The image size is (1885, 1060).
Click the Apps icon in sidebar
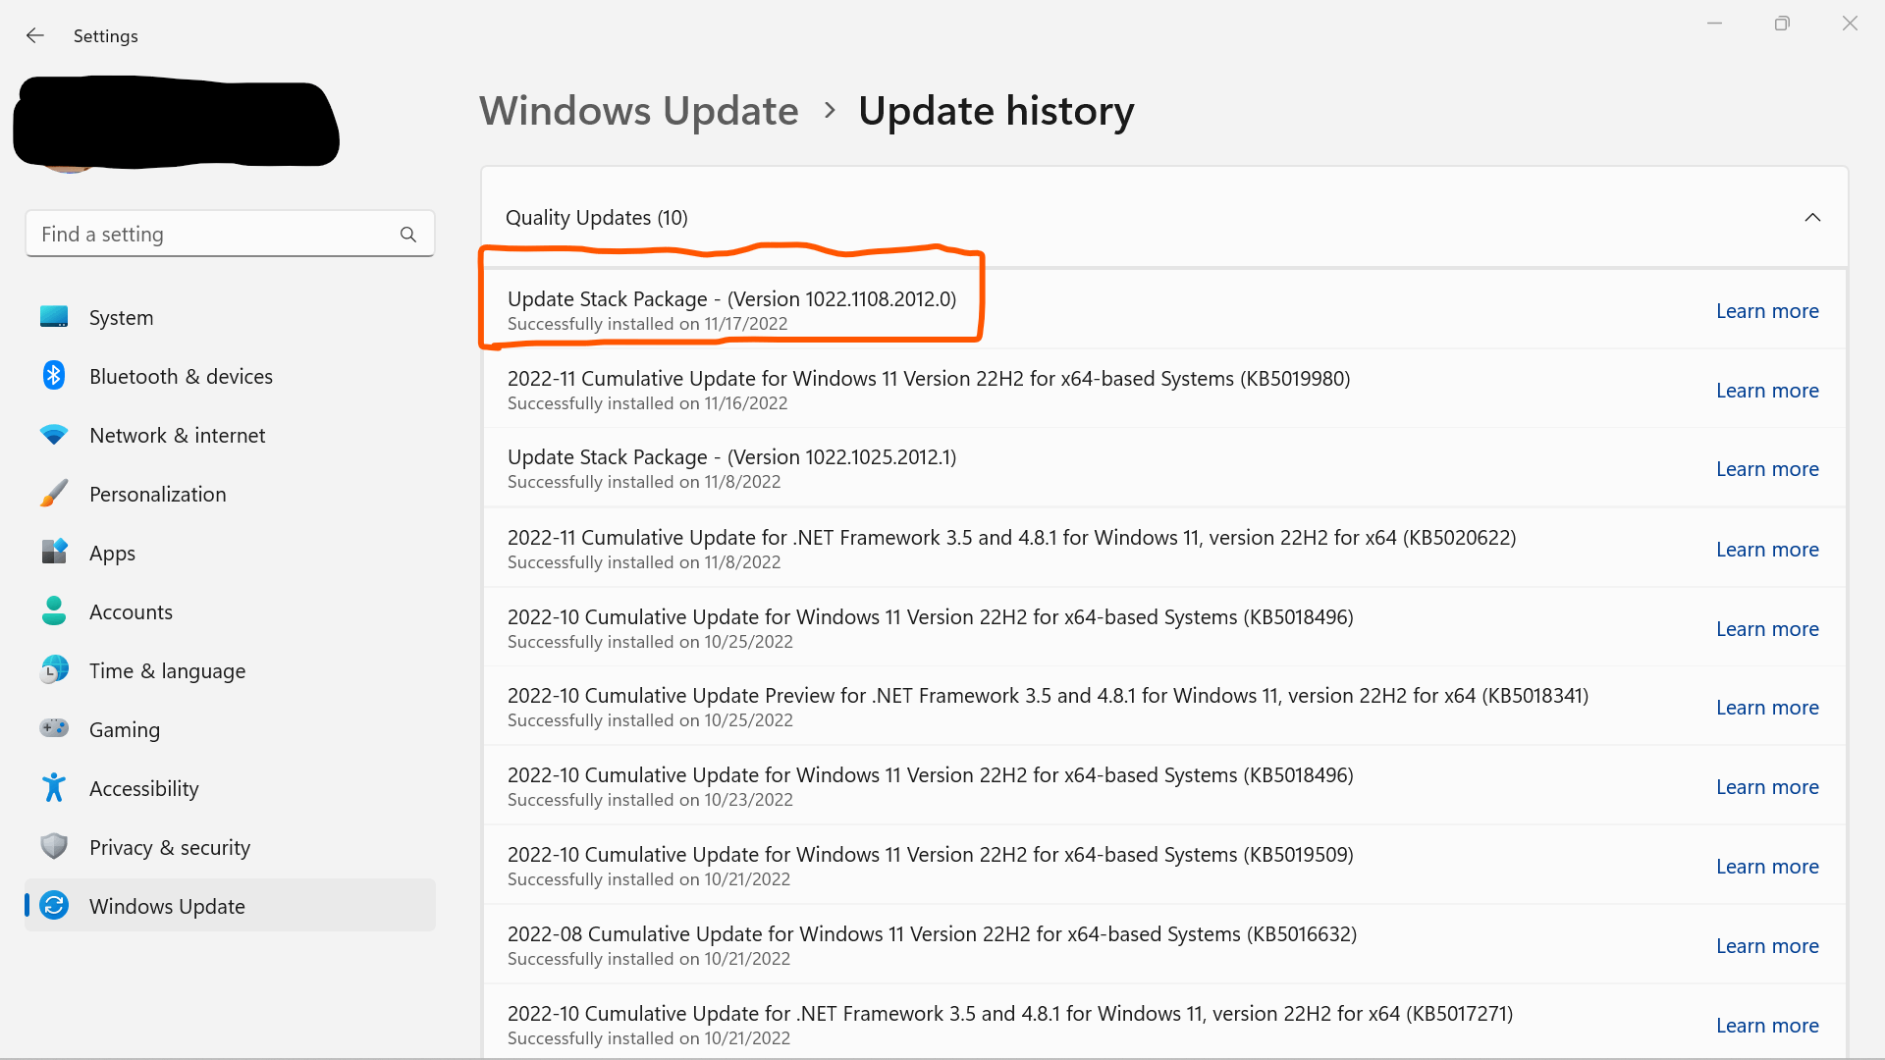(x=54, y=553)
